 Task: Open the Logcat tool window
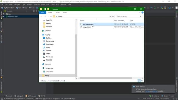click(19, 96)
